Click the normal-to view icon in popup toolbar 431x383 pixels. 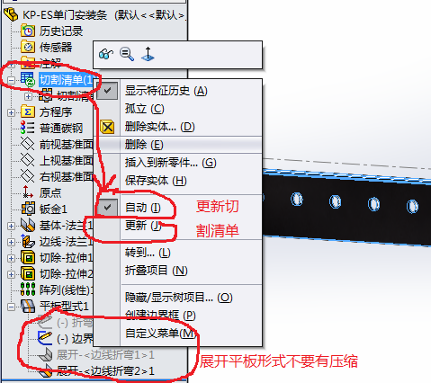point(148,54)
